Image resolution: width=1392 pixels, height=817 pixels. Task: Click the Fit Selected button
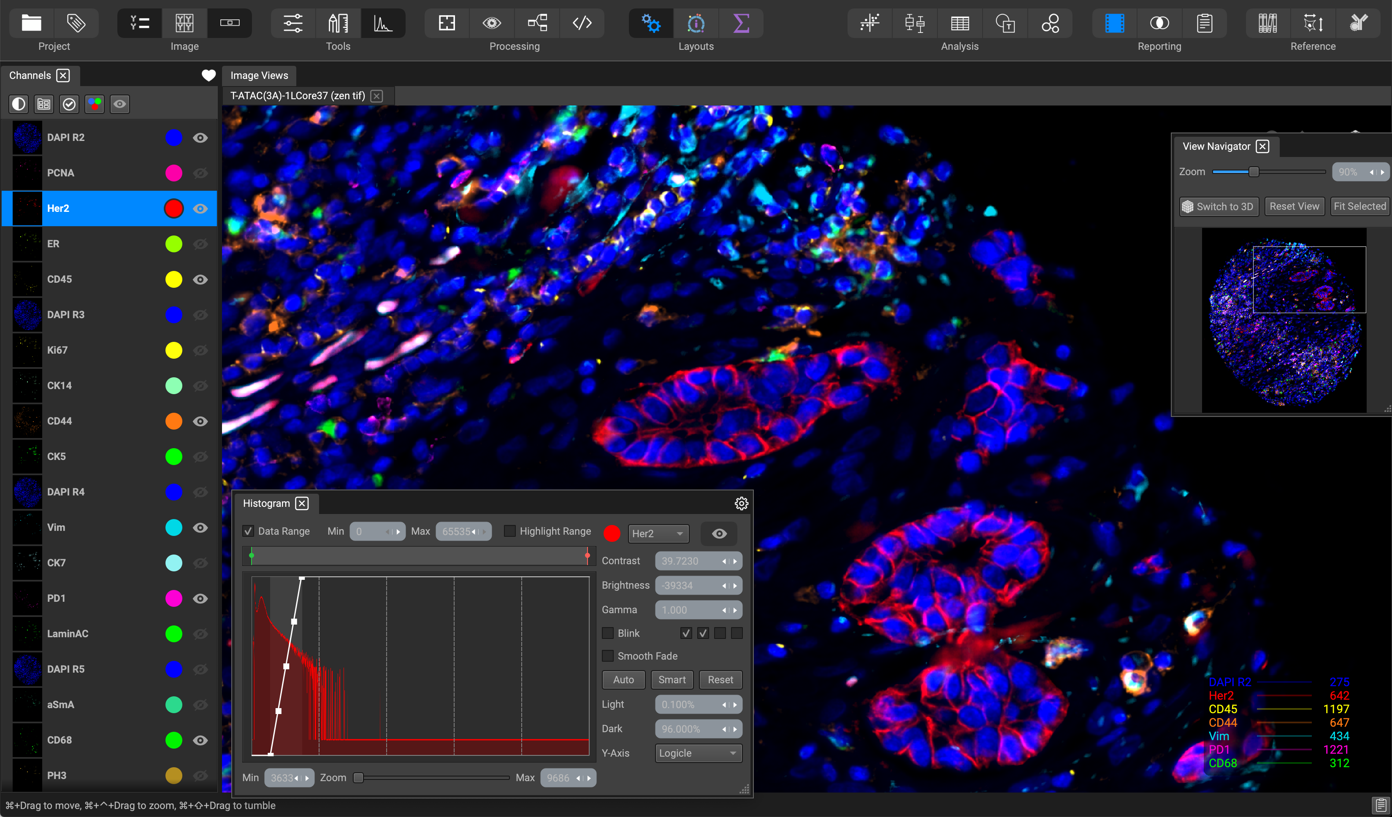tap(1360, 207)
